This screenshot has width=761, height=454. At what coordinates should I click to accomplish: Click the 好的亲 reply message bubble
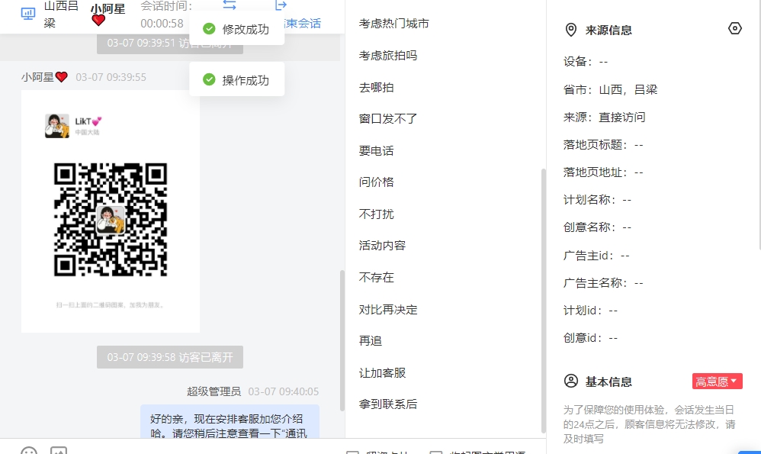[230, 422]
